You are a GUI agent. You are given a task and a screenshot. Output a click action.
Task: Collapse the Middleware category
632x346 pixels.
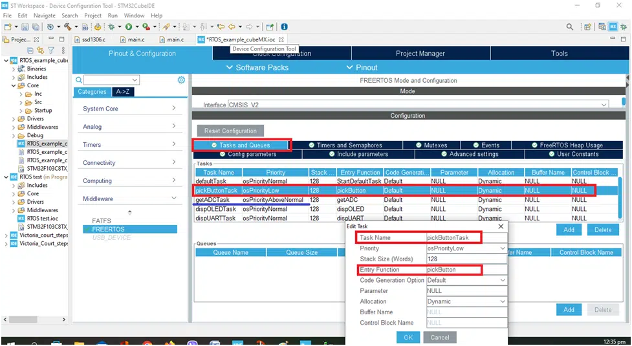[x=129, y=199]
